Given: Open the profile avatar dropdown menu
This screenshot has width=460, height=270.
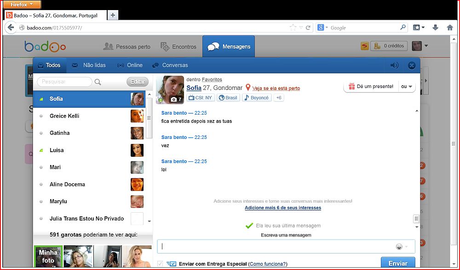Looking at the screenshot, I should tap(420, 46).
